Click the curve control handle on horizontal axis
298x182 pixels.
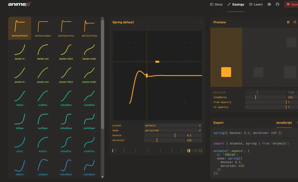point(157,62)
